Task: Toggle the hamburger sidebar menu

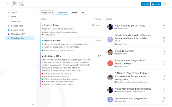Action: [x=7, y=4]
